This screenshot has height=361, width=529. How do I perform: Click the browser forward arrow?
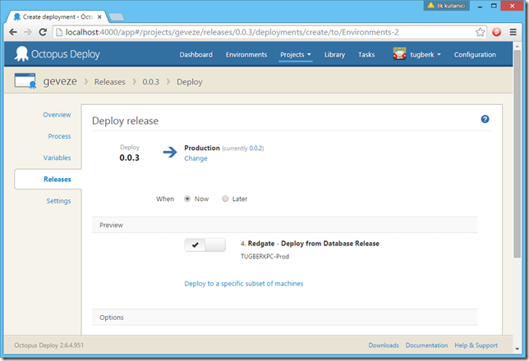[28, 32]
